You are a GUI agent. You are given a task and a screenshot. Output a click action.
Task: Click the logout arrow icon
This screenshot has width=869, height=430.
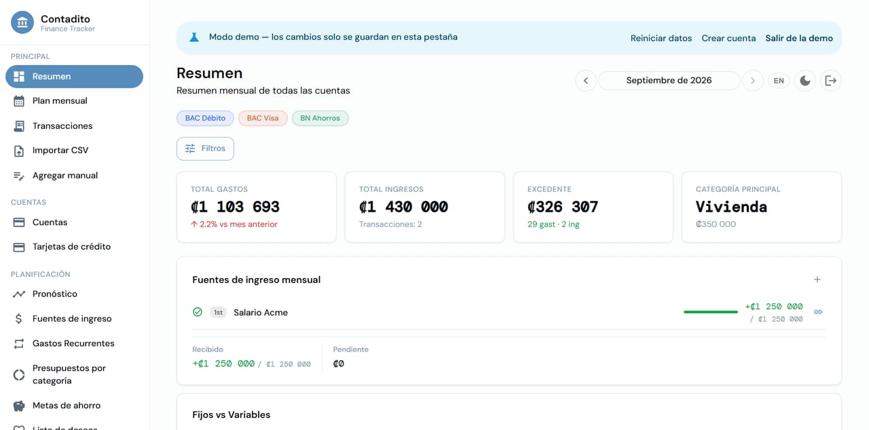pos(831,81)
